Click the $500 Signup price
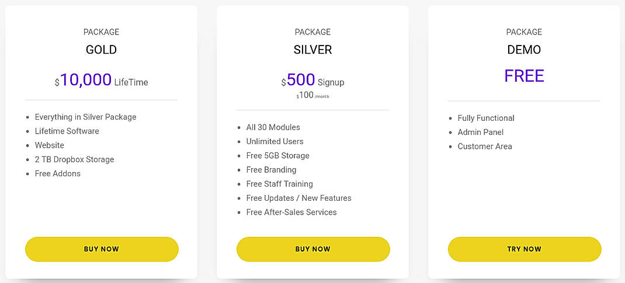This screenshot has width=625, height=283. point(313,81)
